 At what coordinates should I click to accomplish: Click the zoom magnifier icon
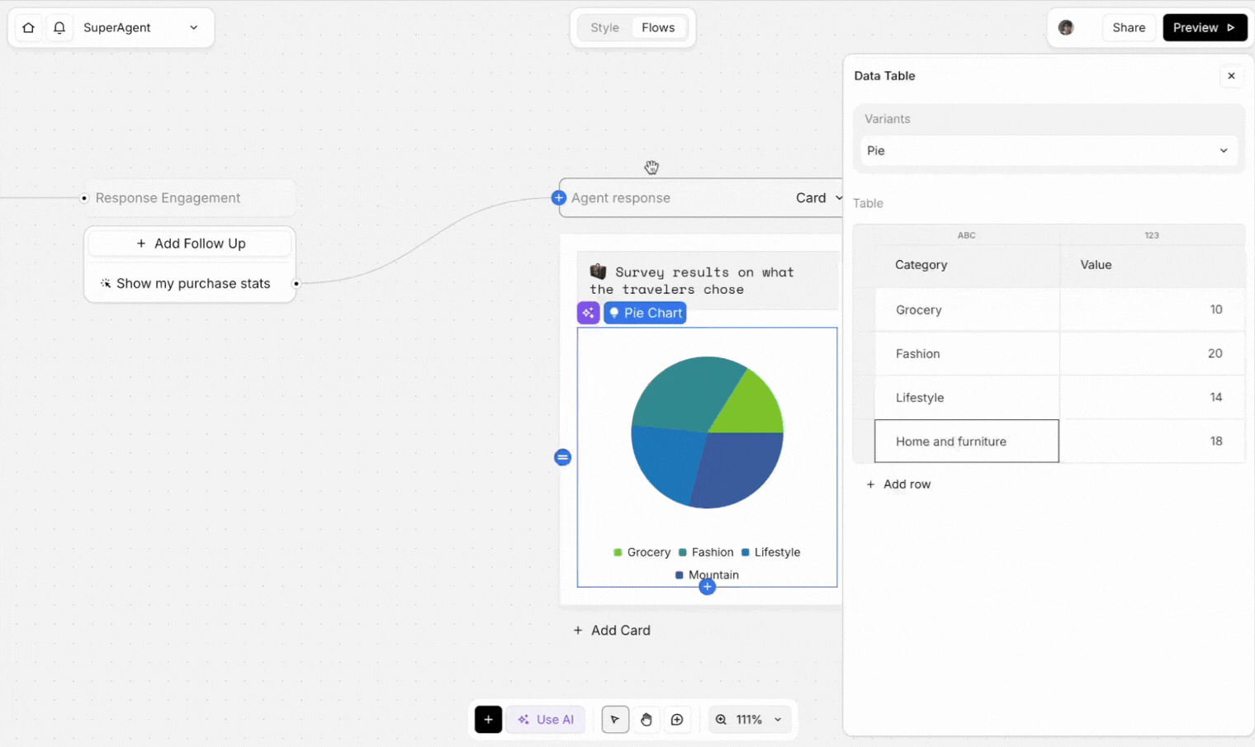[721, 720]
